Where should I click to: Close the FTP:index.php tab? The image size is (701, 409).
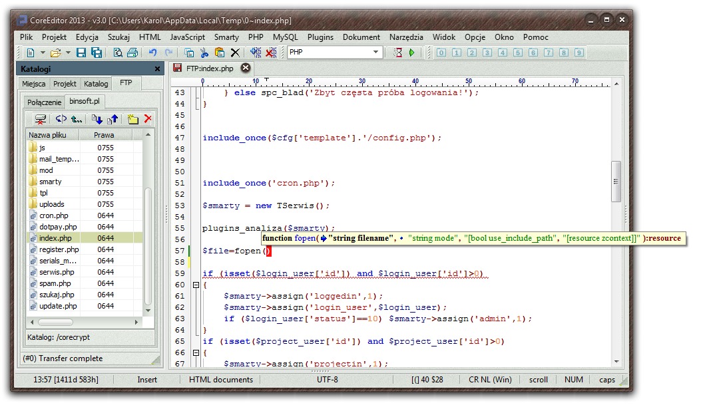pos(246,68)
